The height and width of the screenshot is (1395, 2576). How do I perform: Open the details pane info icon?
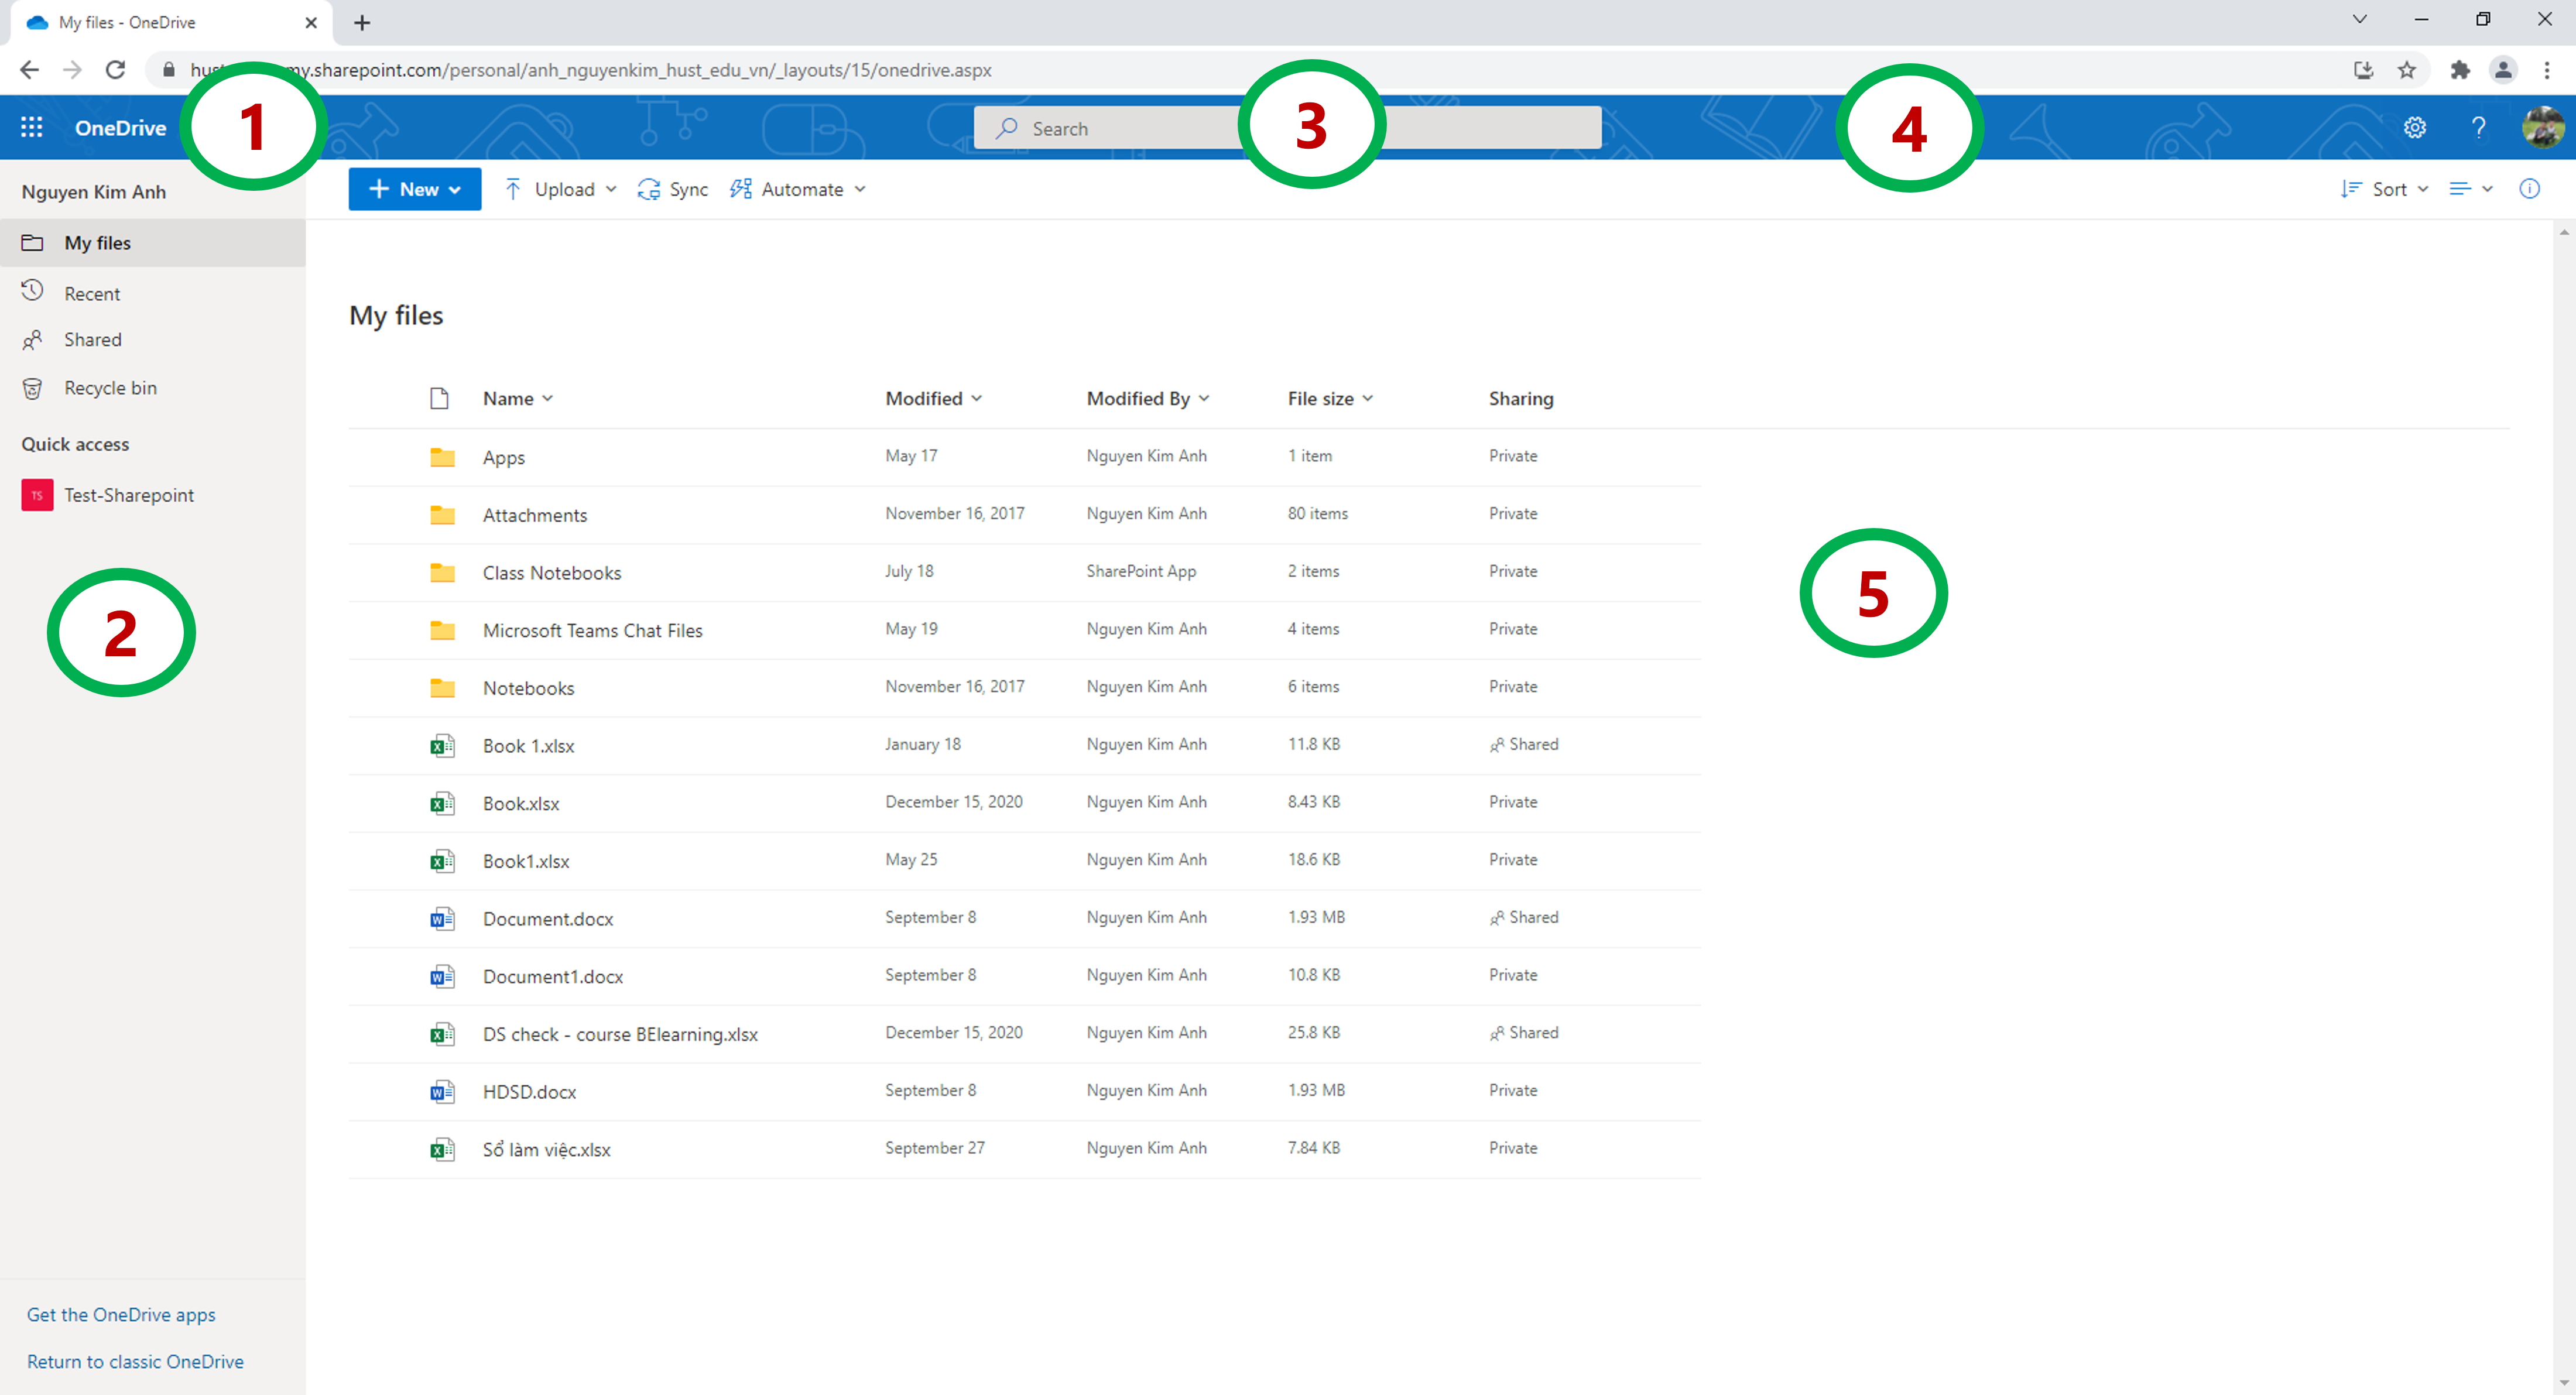tap(2529, 189)
